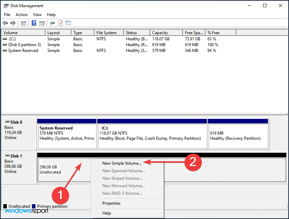This screenshot has height=219, width=289.
Task: Open the View menu
Action: click(x=37, y=15)
